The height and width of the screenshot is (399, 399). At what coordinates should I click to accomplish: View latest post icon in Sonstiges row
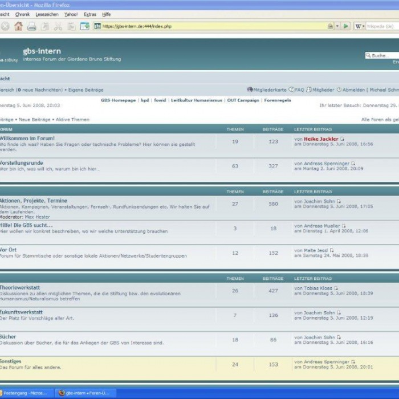(x=353, y=362)
